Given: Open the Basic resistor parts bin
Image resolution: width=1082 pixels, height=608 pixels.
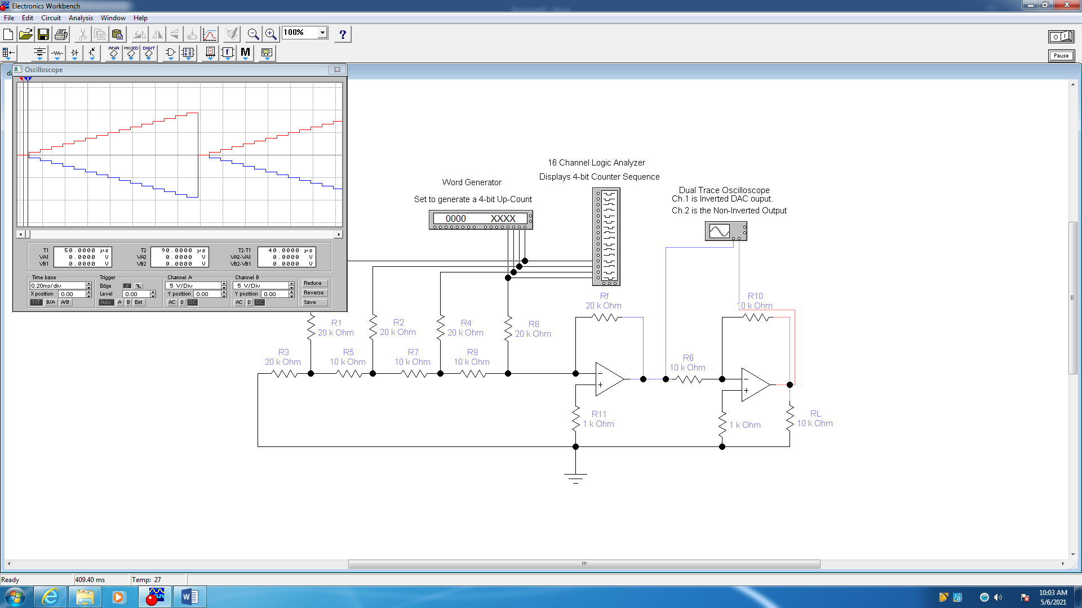Looking at the screenshot, I should pyautogui.click(x=57, y=53).
